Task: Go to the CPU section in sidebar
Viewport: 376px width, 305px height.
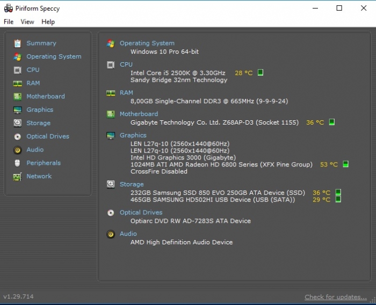Action: pos(33,70)
